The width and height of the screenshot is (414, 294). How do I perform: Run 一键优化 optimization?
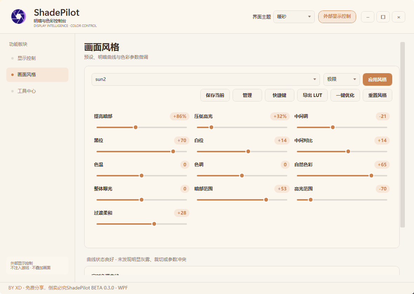click(345, 95)
